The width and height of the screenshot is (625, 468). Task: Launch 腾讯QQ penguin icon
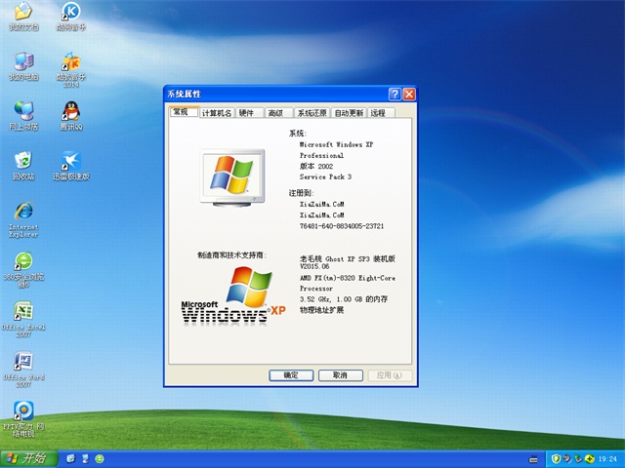pos(70,111)
